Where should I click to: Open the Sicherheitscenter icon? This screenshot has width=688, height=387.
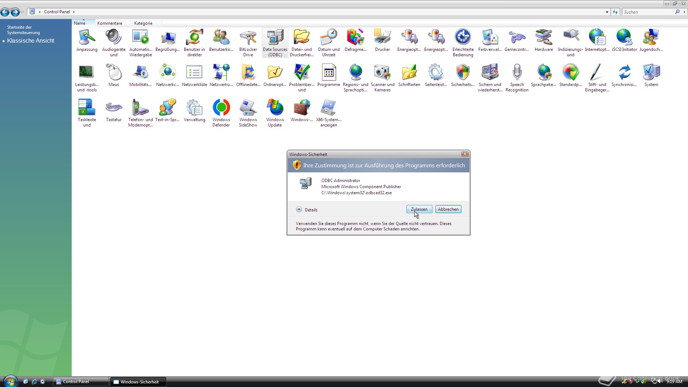pos(463,76)
